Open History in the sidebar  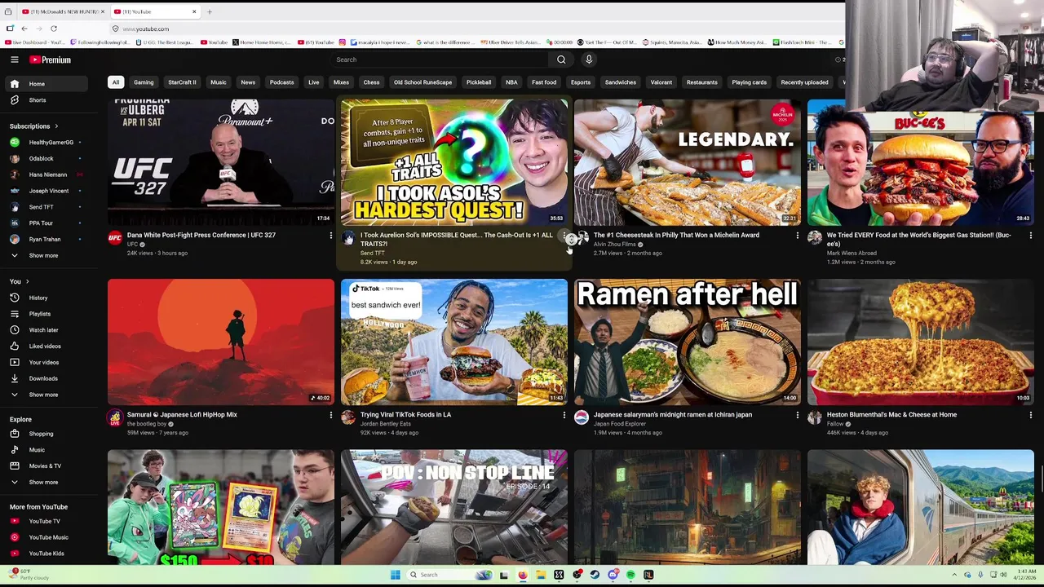point(46,298)
